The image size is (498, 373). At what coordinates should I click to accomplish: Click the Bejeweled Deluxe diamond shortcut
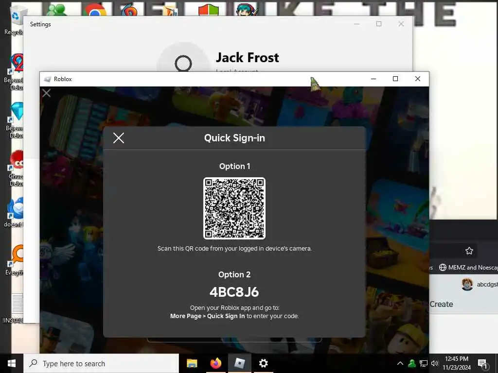(x=15, y=120)
